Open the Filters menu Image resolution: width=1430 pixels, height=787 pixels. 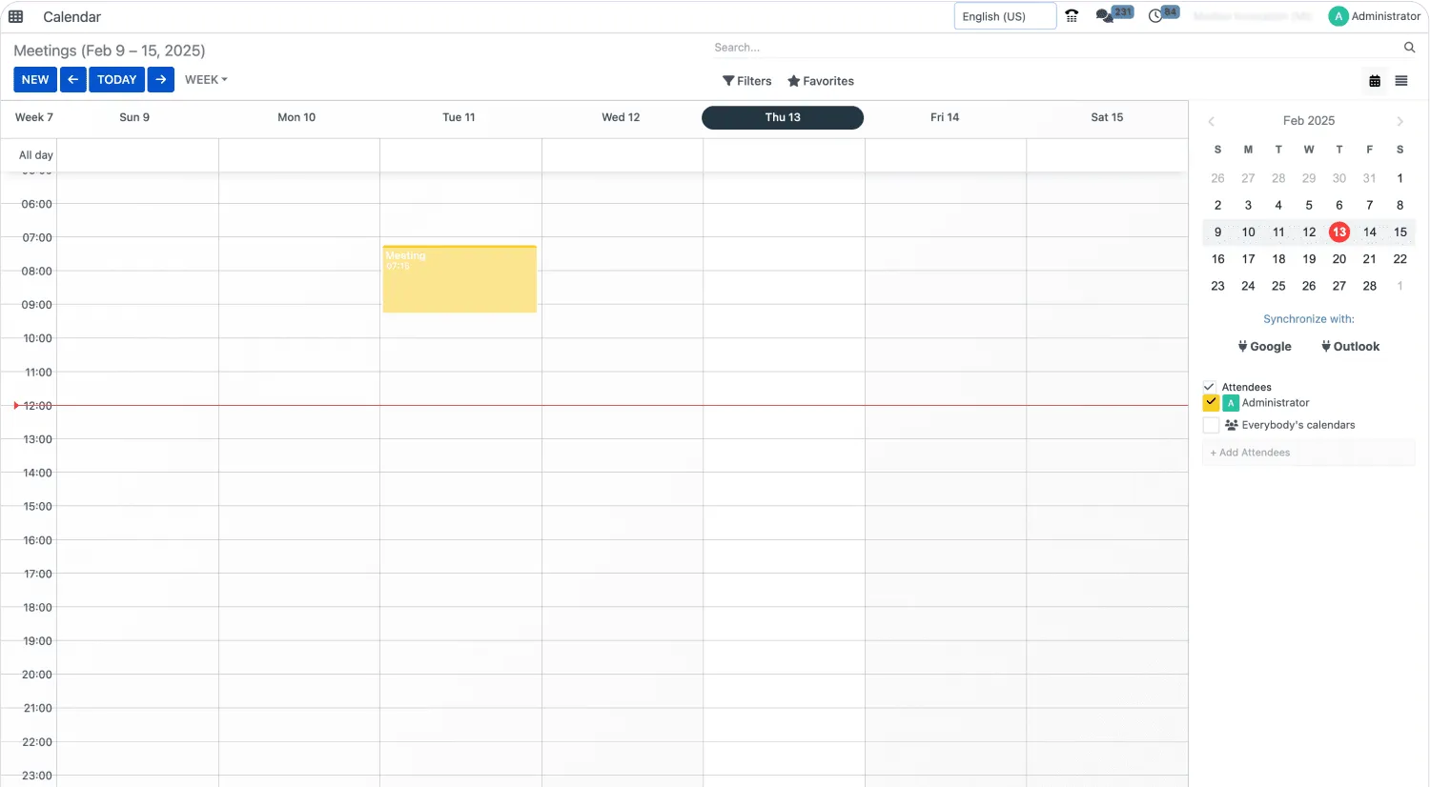(747, 81)
